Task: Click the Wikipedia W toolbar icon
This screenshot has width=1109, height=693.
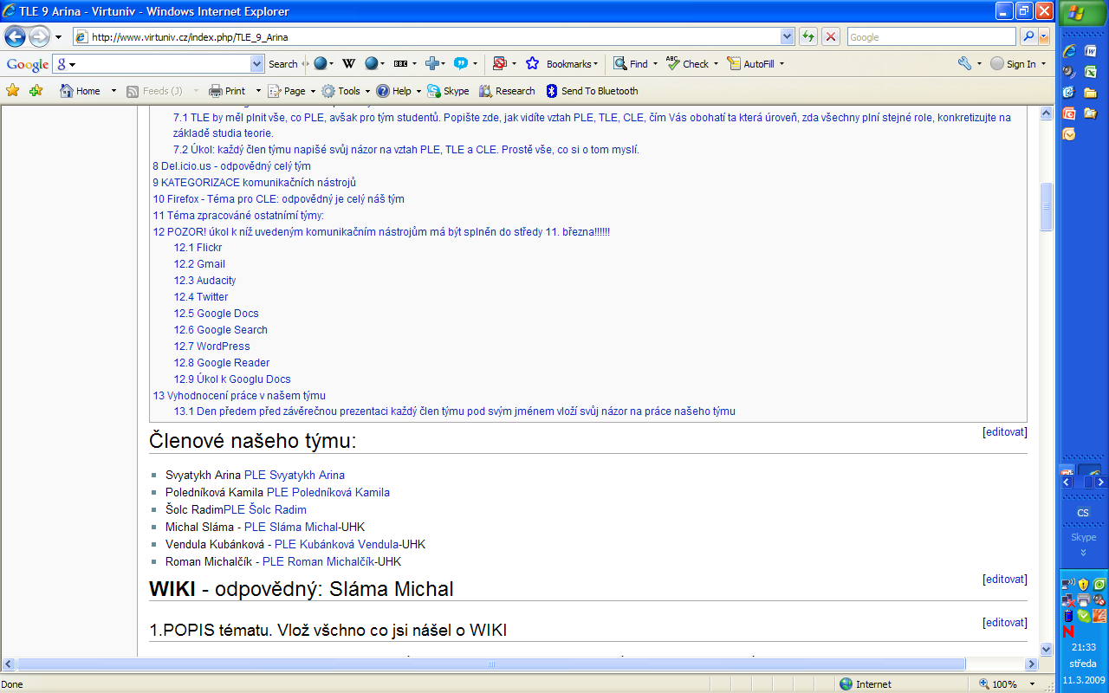Action: coord(348,64)
